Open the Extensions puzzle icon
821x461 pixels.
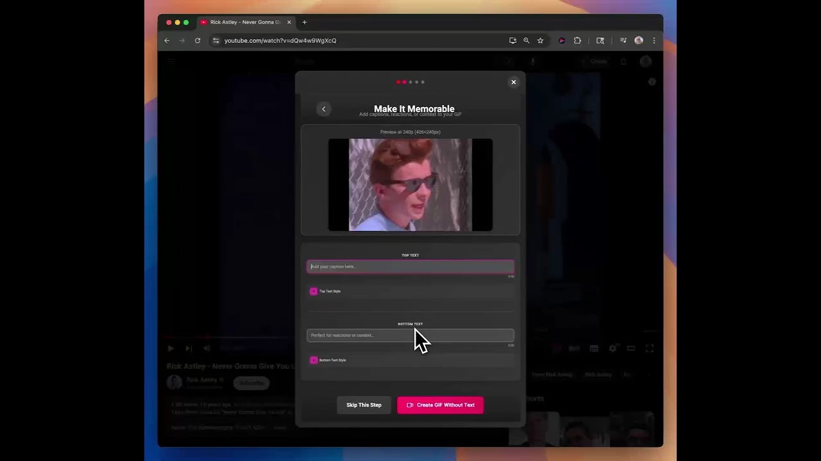(577, 40)
